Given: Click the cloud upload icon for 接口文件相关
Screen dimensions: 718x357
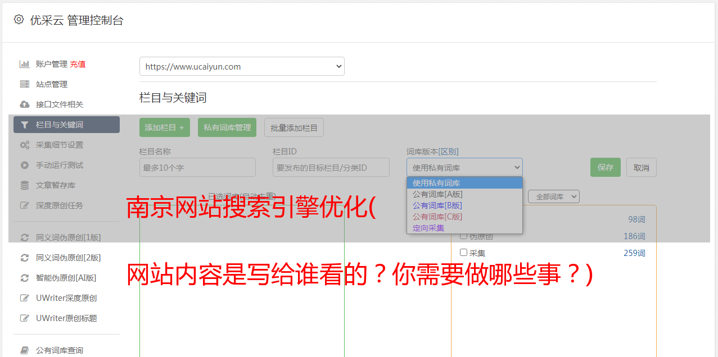Looking at the screenshot, I should [24, 104].
